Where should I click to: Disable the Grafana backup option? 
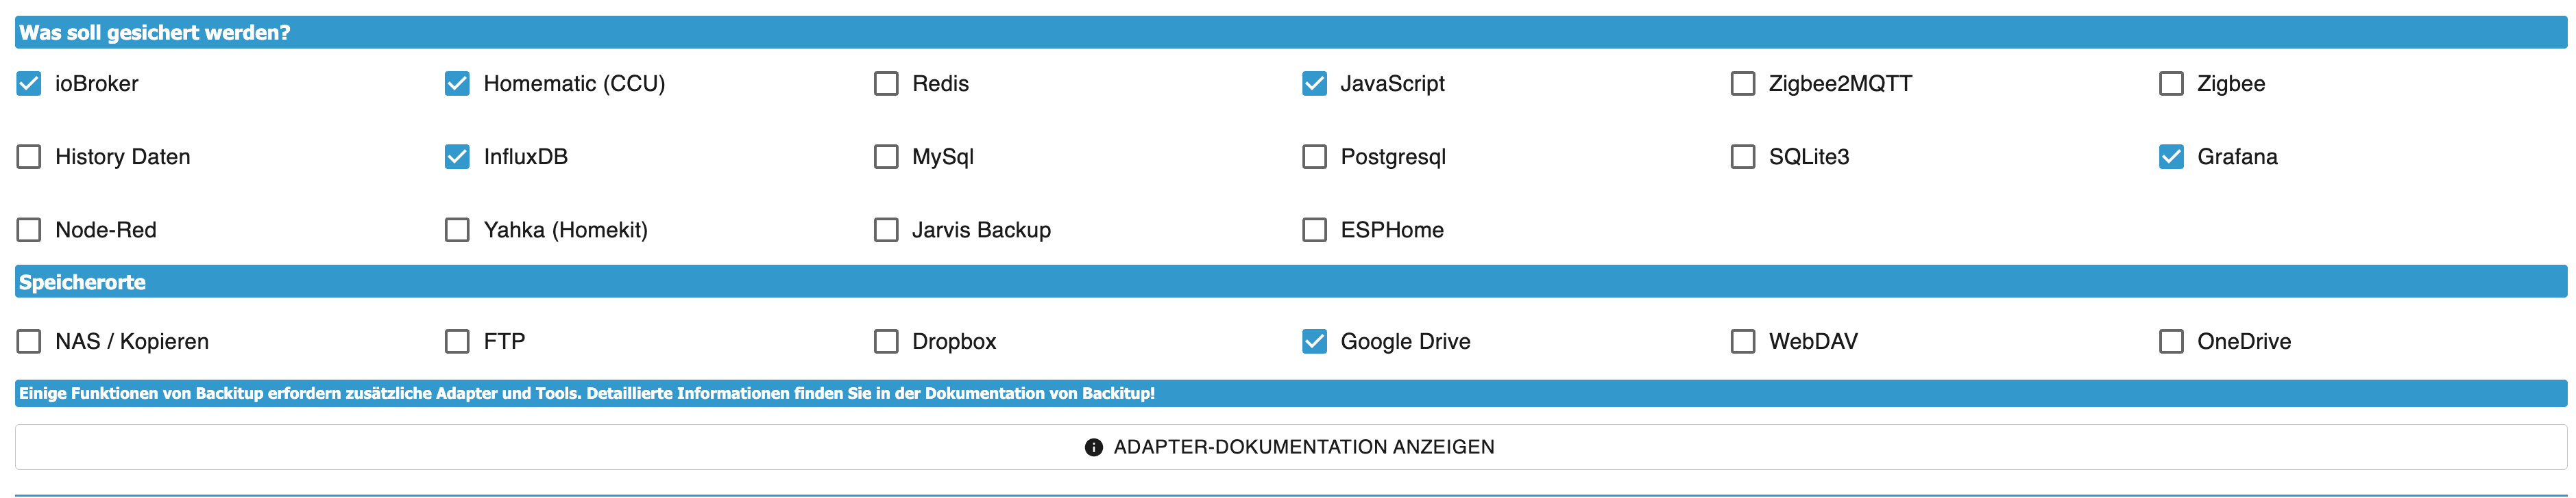pos(2171,157)
